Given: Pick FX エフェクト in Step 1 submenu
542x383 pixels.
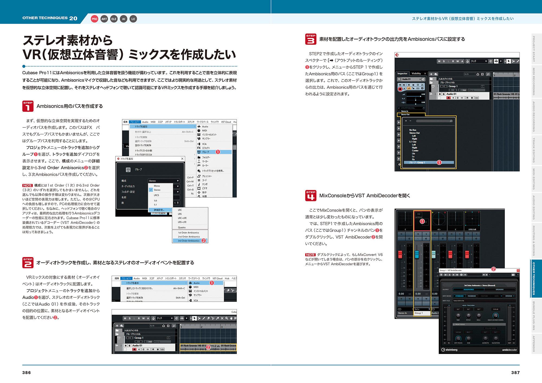Looking at the screenshot, I should [x=214, y=148].
